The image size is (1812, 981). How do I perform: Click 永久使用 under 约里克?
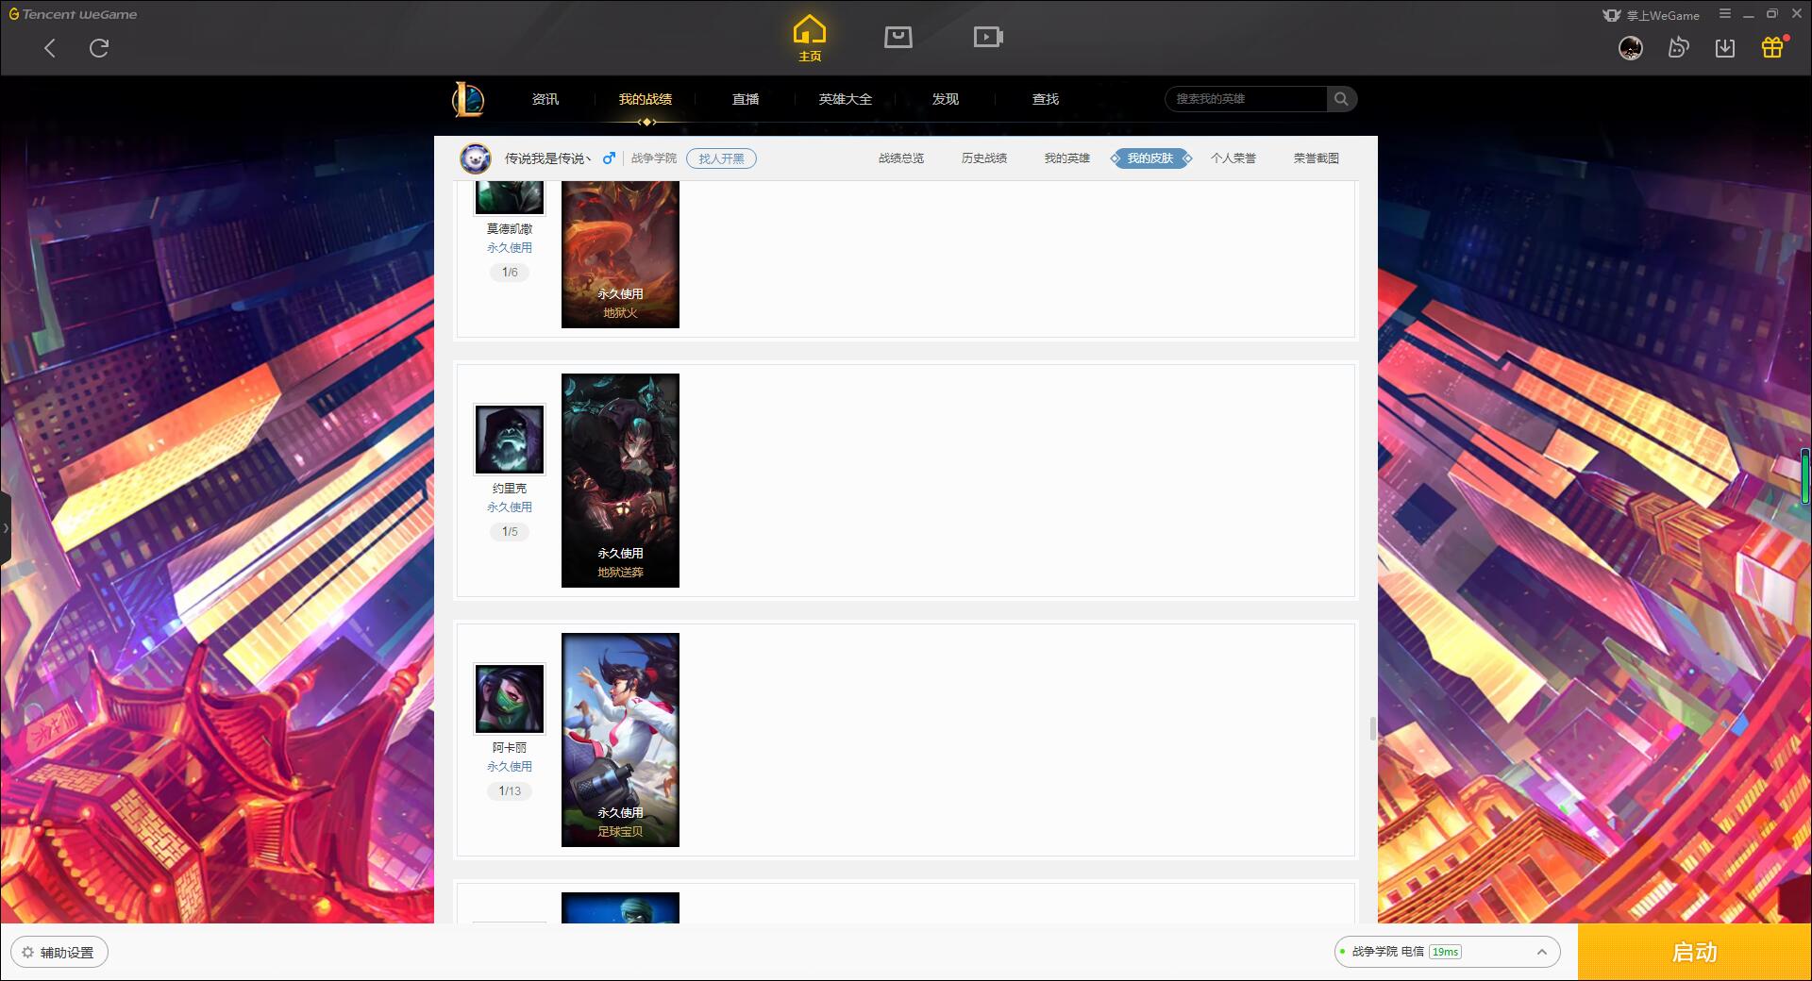tap(510, 507)
